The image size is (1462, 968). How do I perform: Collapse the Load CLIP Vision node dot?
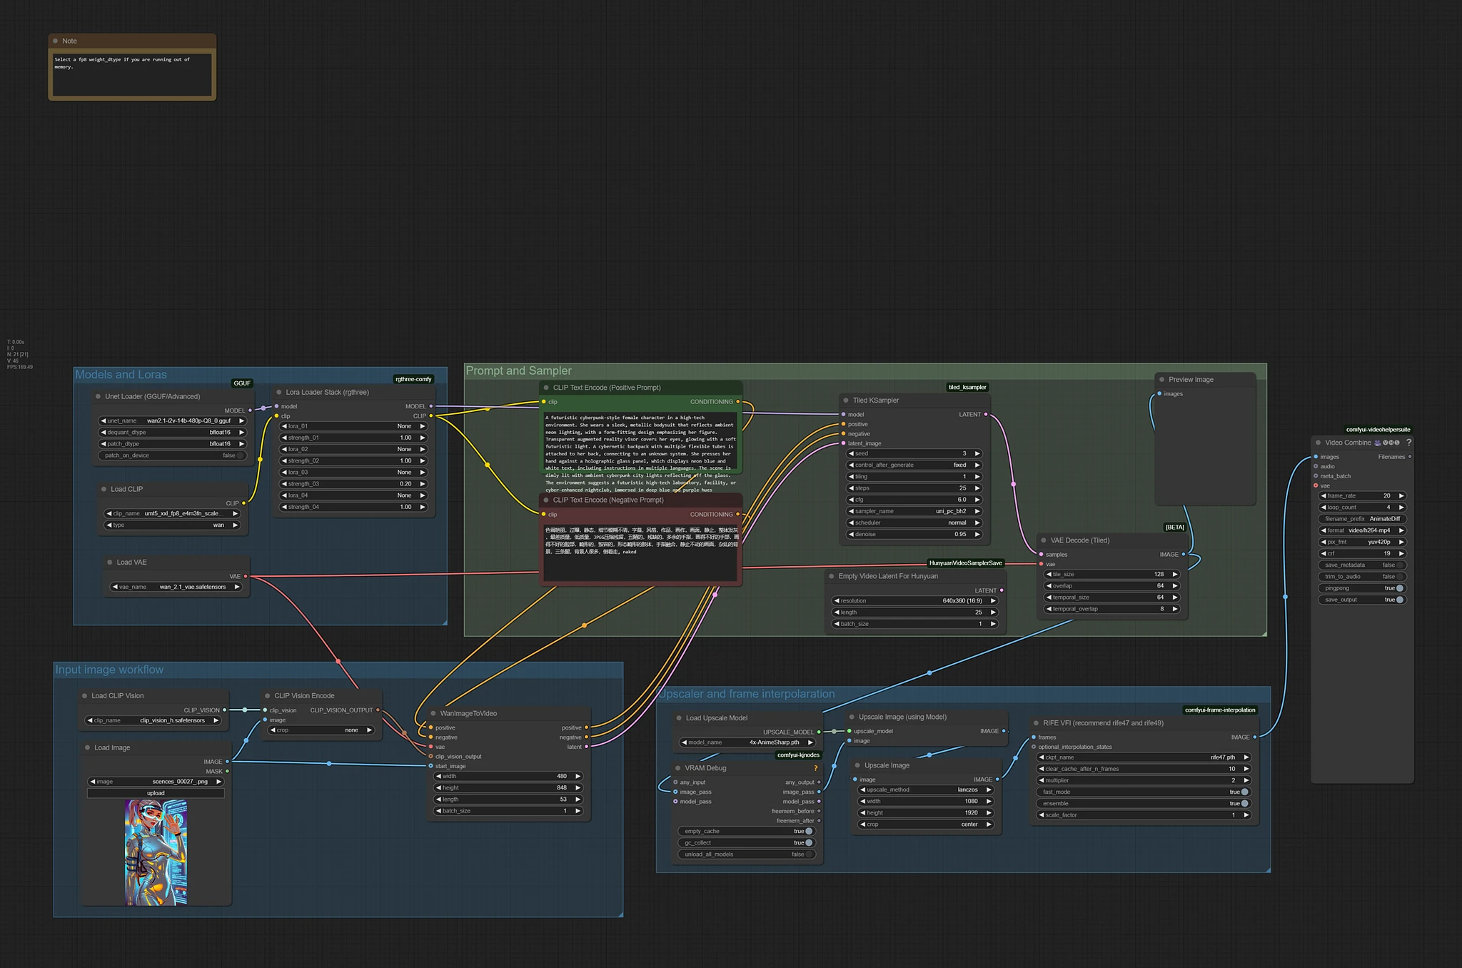tap(84, 696)
